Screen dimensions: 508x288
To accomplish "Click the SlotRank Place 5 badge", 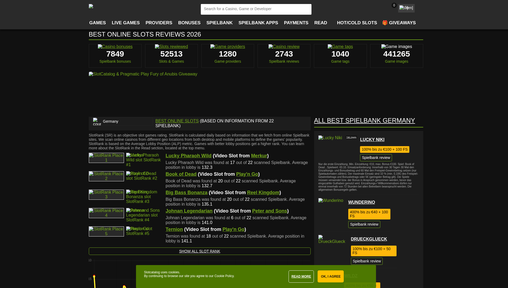I will click(106, 231).
